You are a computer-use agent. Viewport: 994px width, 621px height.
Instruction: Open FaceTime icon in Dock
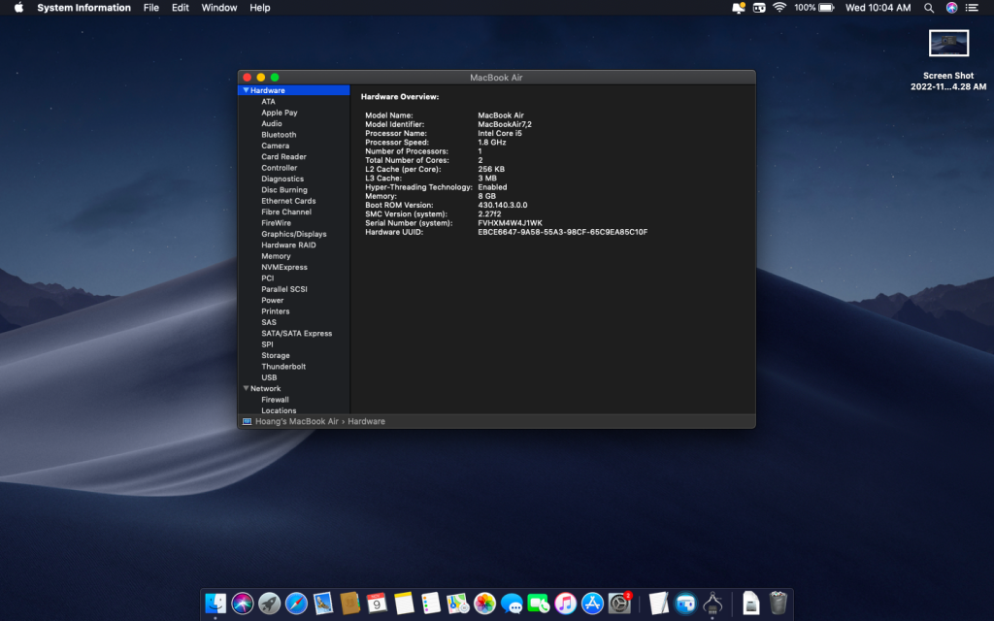[538, 603]
